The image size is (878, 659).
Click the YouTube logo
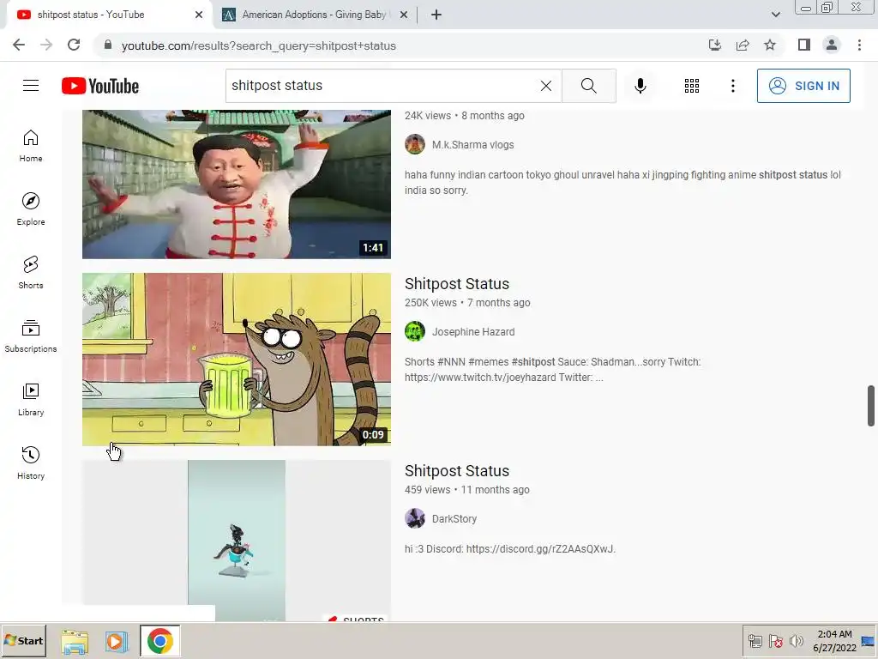[100, 86]
